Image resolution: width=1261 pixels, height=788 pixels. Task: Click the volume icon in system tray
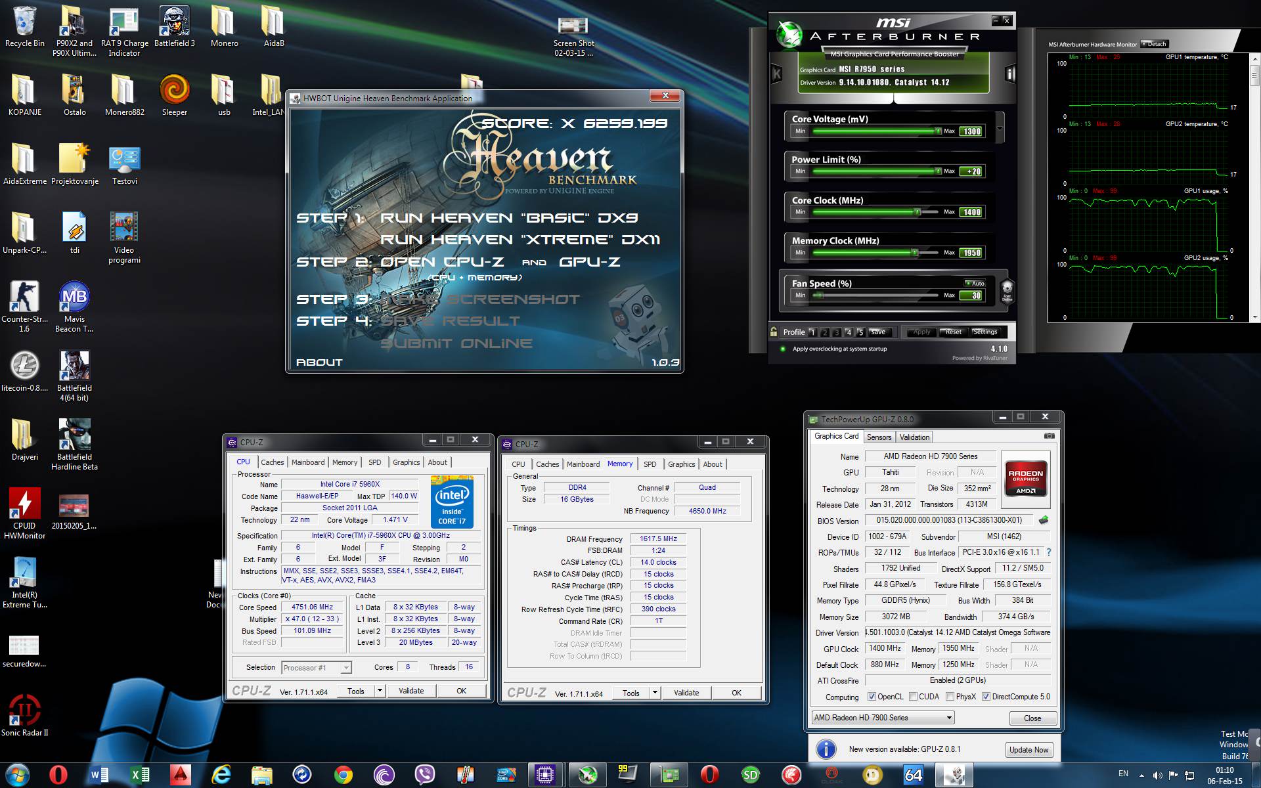(1157, 776)
